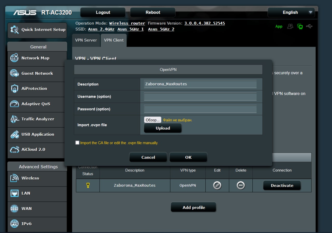The height and width of the screenshot is (233, 332).
Task: Click the Zaborona_MaxRoutes description cell
Action: pos(135,185)
